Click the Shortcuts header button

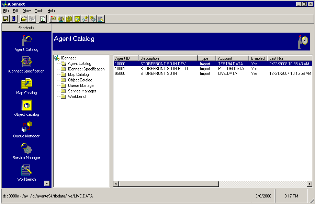click(x=26, y=28)
